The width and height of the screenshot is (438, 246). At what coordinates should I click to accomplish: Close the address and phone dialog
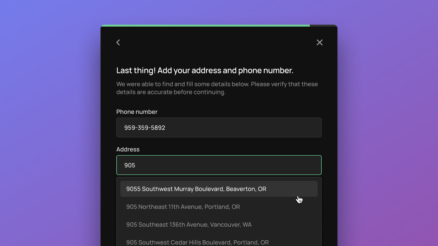pyautogui.click(x=319, y=42)
